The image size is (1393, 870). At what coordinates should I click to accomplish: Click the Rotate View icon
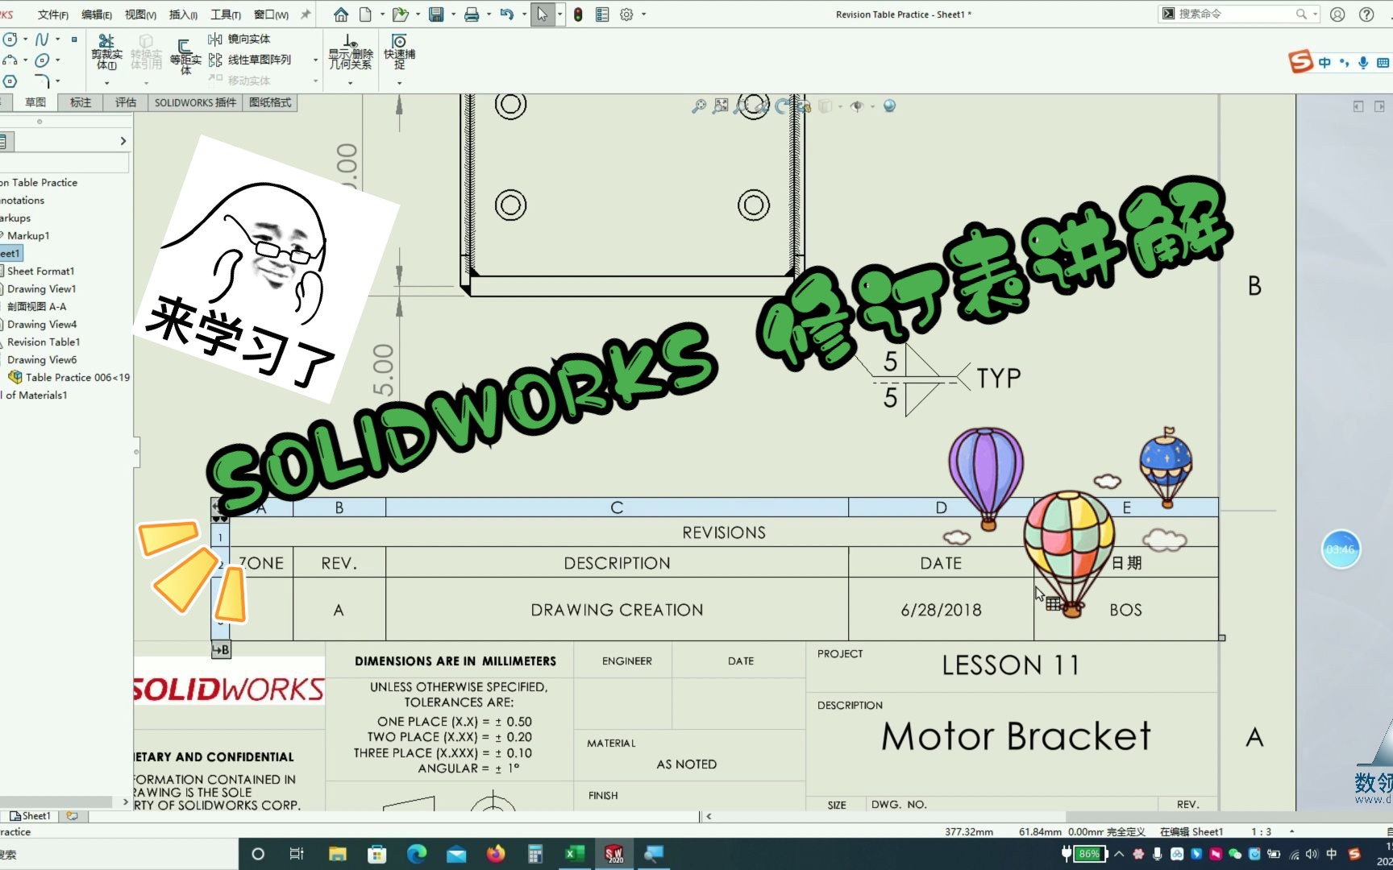pyautogui.click(x=780, y=106)
